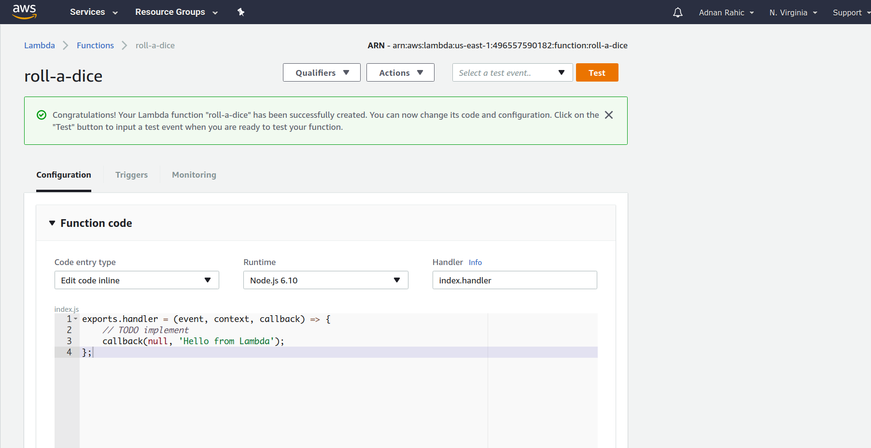Open the pin shortcuts icon in the navbar

(x=241, y=12)
